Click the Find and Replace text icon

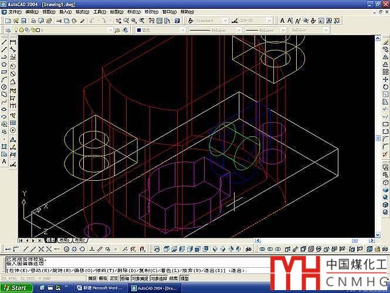pyautogui.click(x=306, y=21)
